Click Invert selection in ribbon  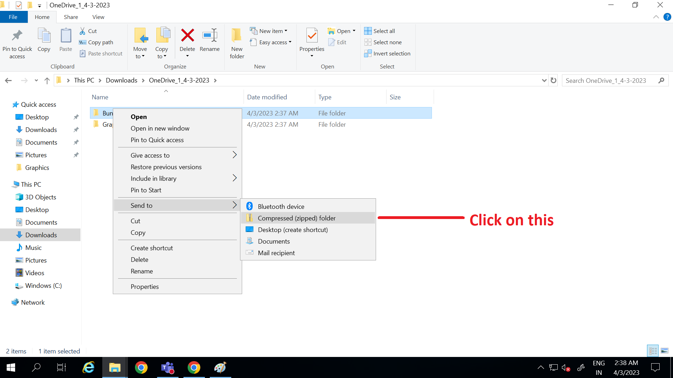click(387, 53)
